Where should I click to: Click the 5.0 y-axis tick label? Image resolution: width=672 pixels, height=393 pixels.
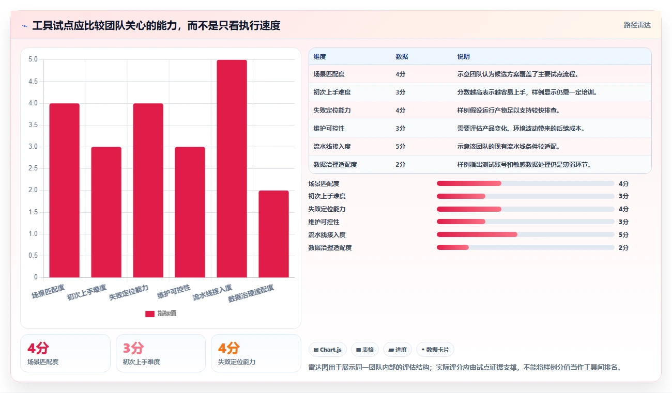[33, 59]
